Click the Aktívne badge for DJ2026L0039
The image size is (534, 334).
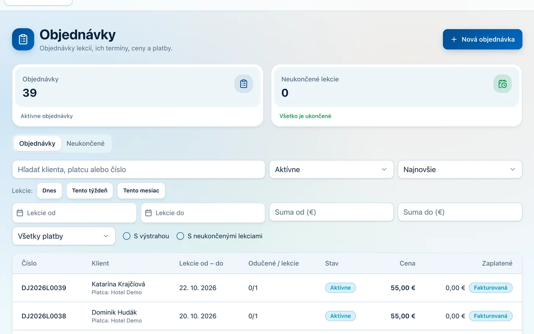340,288
